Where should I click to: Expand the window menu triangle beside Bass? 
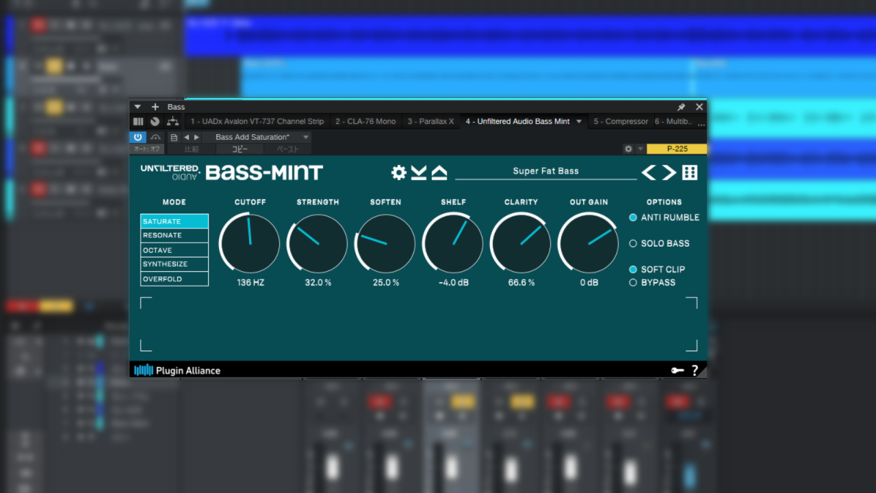[138, 107]
